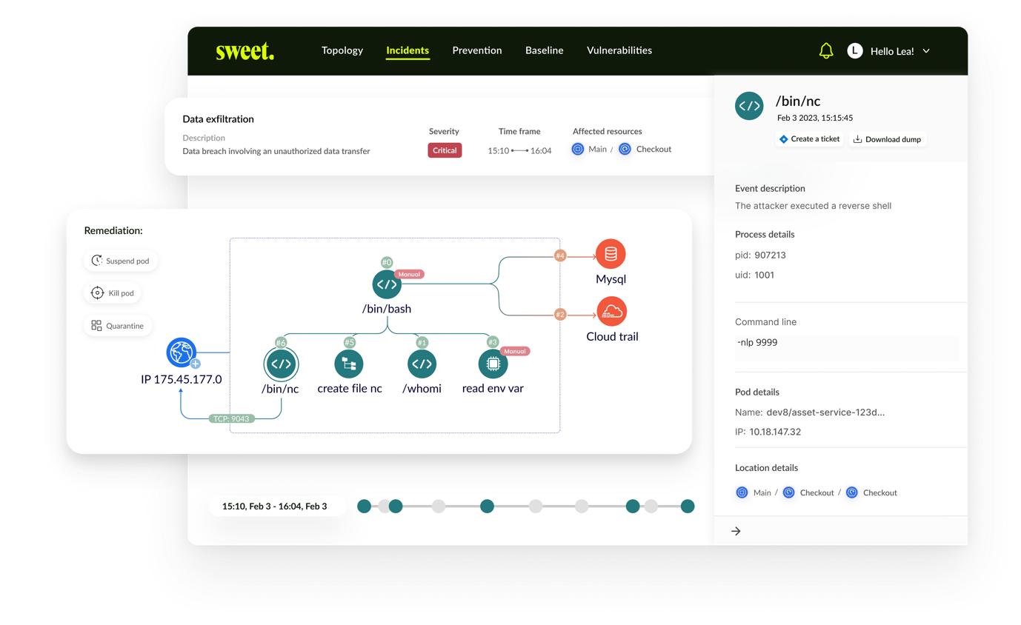Click the first Checkout icon in Location details
This screenshot has width=1021, height=625.
(x=788, y=492)
